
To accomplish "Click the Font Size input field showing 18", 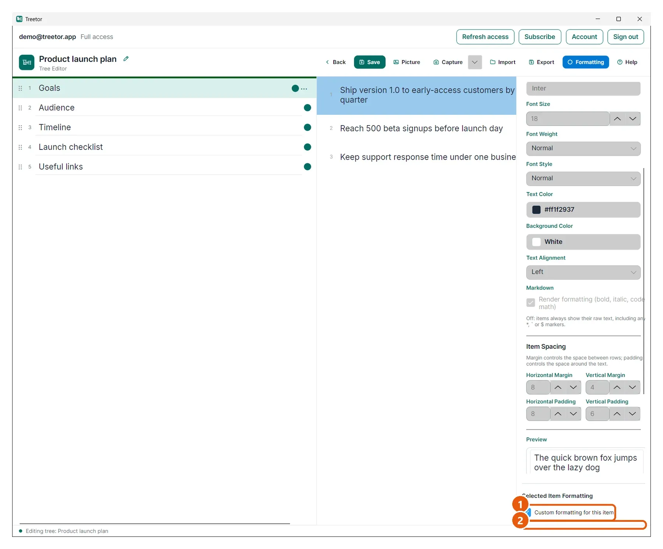I will 568,119.
